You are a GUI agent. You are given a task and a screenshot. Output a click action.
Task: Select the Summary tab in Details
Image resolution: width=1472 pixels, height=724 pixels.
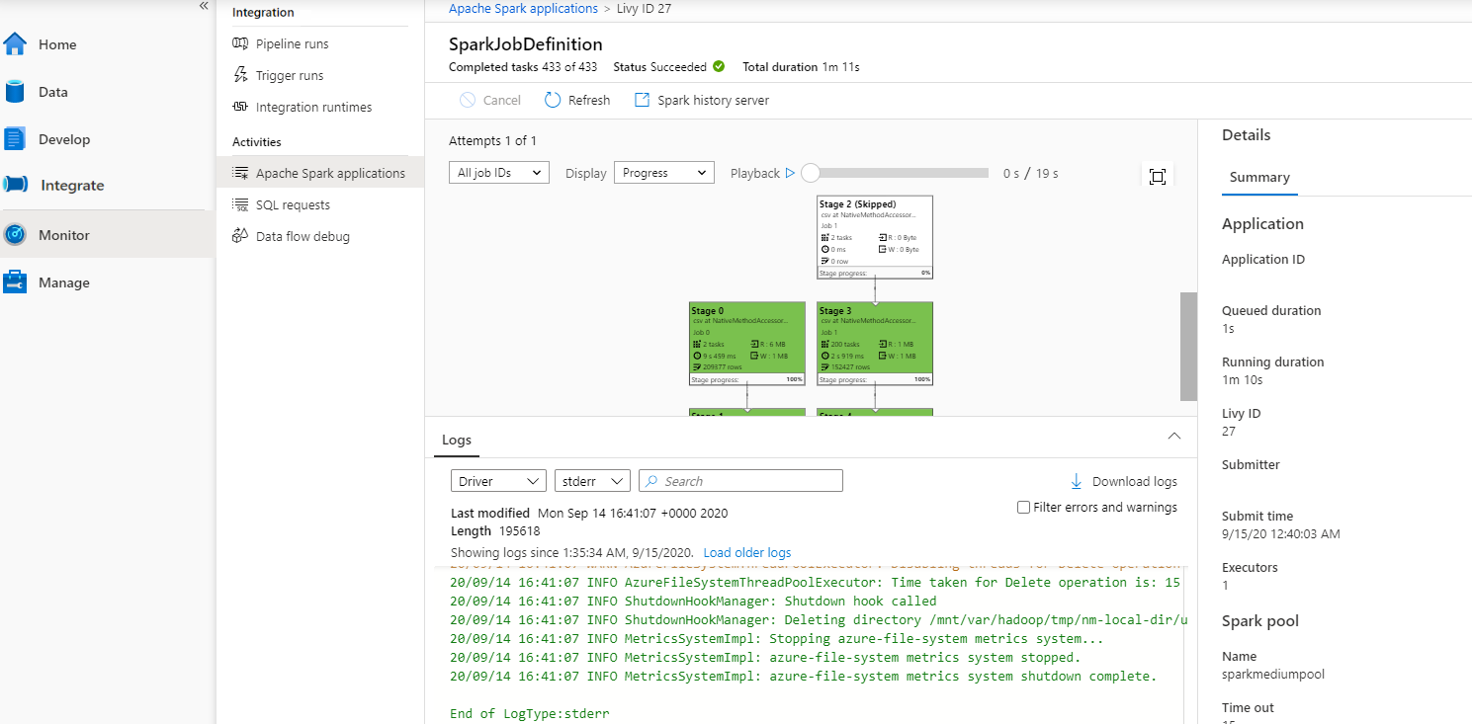tap(1258, 178)
